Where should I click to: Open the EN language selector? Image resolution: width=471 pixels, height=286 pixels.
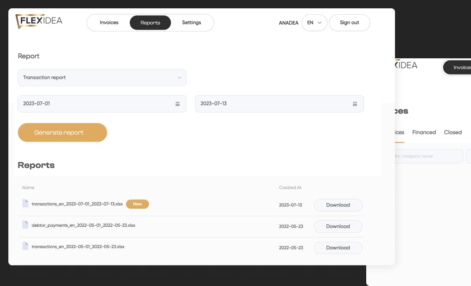[x=314, y=23]
